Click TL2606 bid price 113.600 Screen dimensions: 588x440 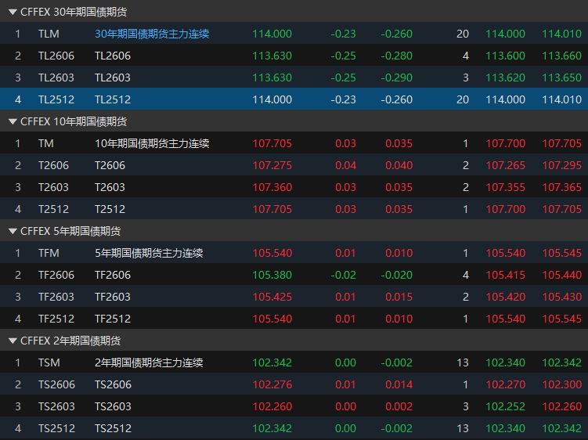[505, 56]
